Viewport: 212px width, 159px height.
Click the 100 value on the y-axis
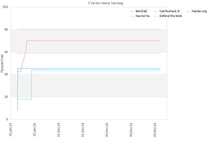pyautogui.click(x=5, y=7)
